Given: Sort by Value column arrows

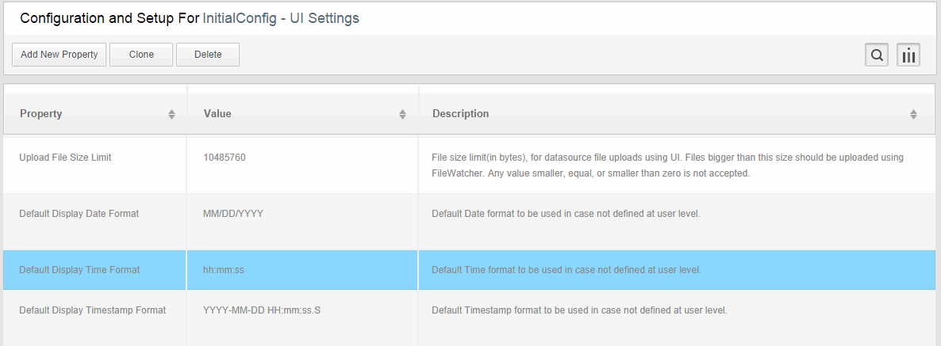Looking at the screenshot, I should click(403, 114).
